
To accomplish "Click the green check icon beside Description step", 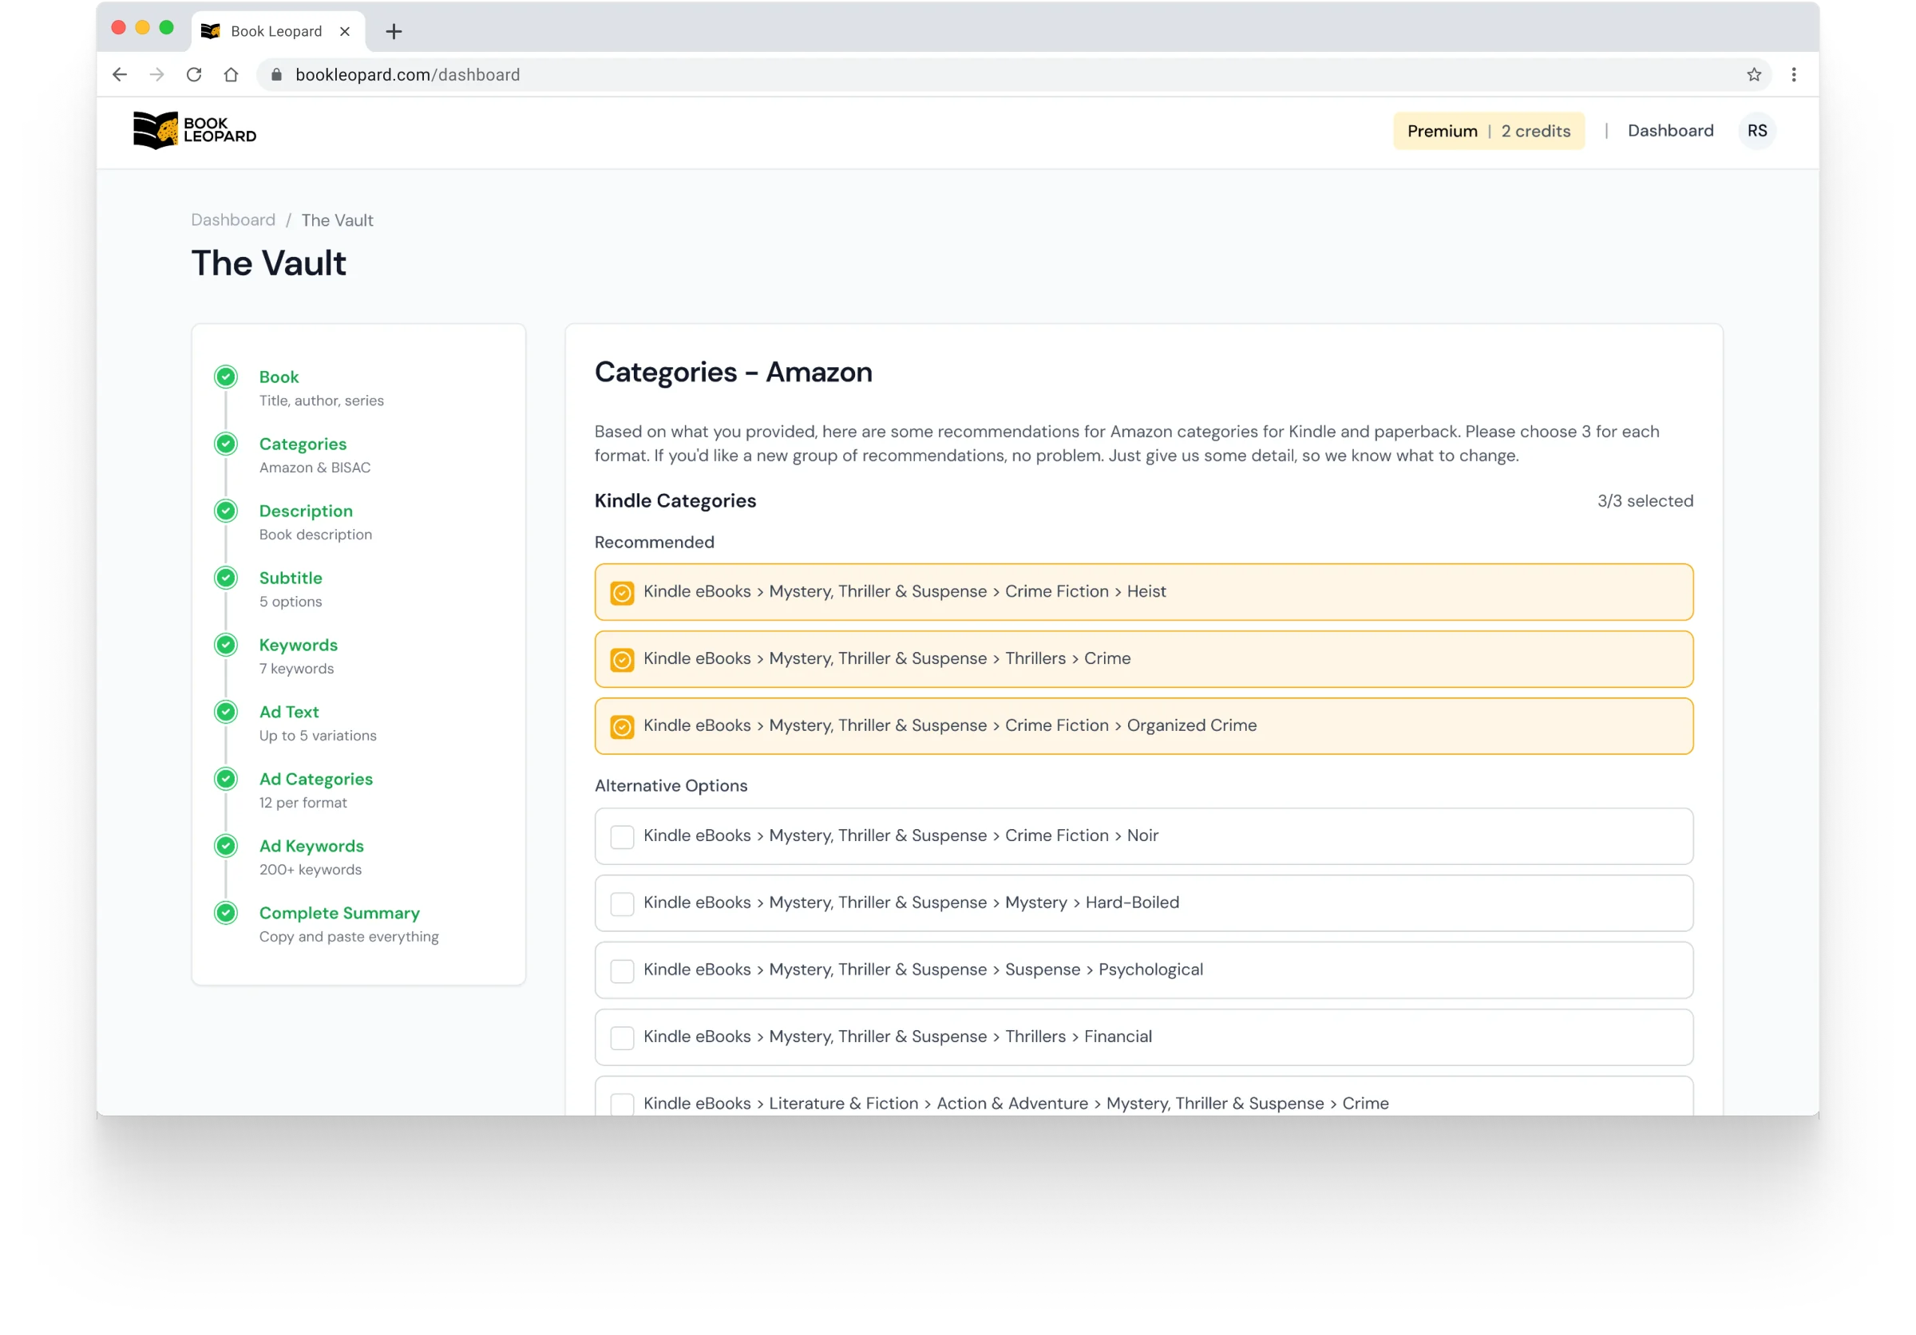I will (x=225, y=511).
